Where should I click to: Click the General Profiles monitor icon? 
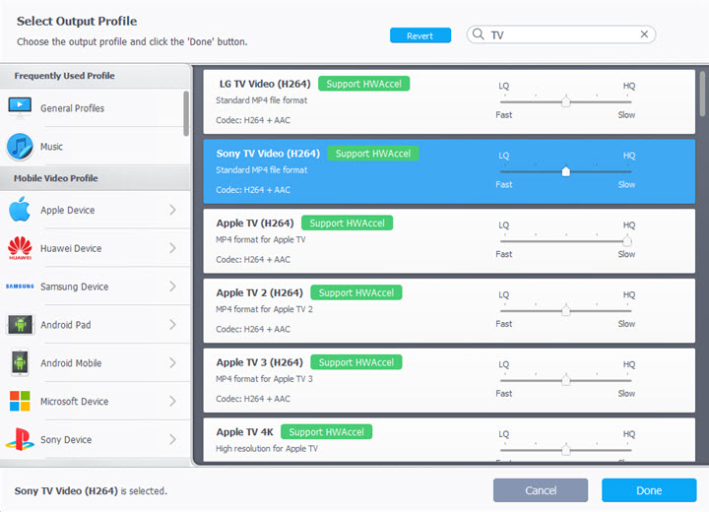tap(20, 107)
